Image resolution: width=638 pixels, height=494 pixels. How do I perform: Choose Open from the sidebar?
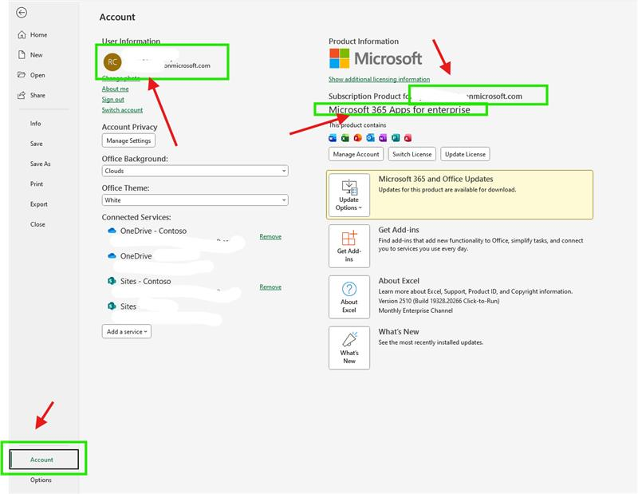[x=32, y=75]
